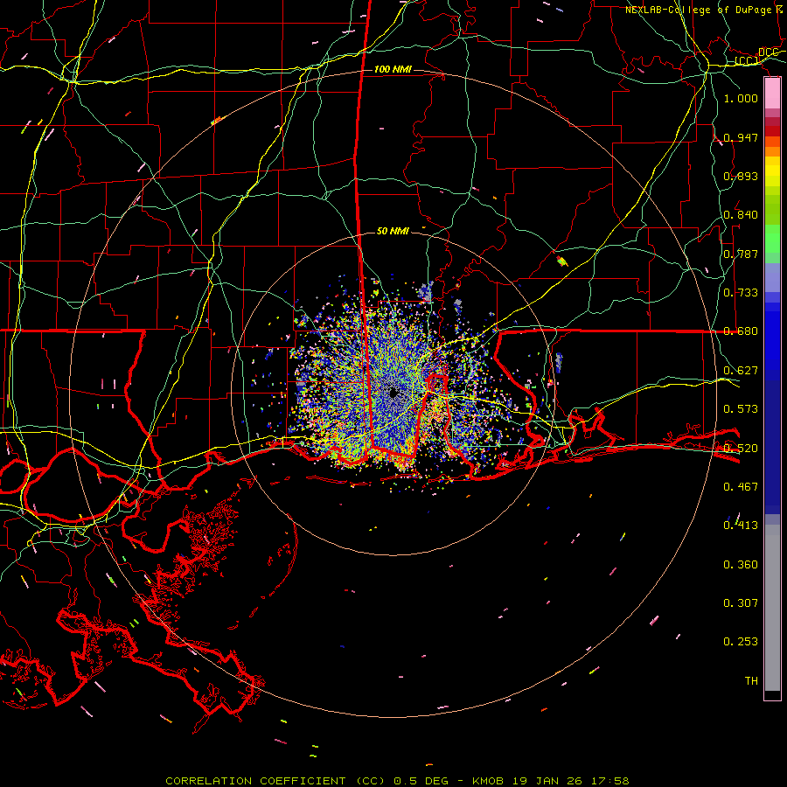This screenshot has height=787, width=787.
Task: Click the 0.733 scale value
Action: (x=741, y=293)
